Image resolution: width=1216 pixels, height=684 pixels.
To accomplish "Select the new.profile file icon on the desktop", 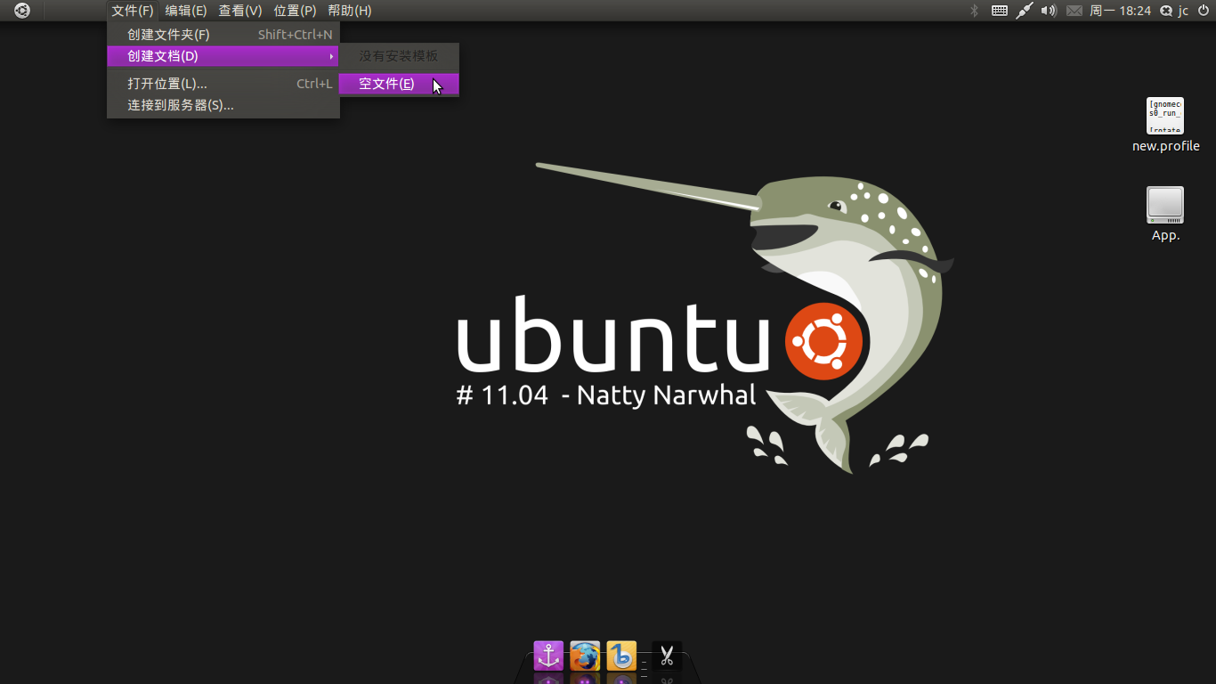I will coord(1165,116).
